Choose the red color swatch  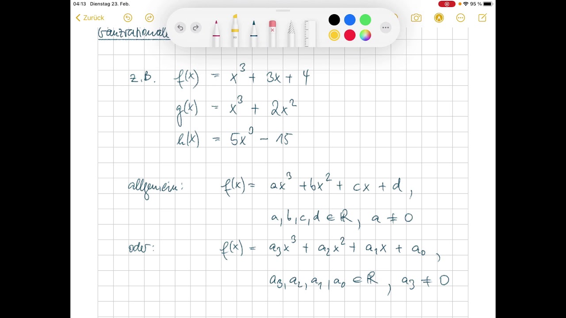(350, 35)
